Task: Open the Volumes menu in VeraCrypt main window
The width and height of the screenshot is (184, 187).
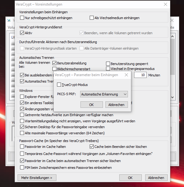Action: [x=11, y=27]
